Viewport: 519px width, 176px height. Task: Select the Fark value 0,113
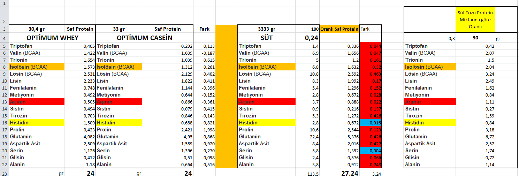(x=204, y=46)
